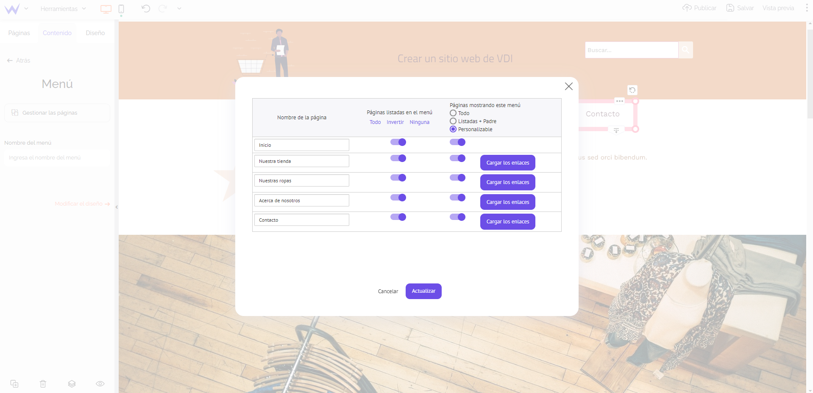Viewport: 813px width, 393px height.
Task: Click Cancelar in the dialog
Action: coord(388,291)
